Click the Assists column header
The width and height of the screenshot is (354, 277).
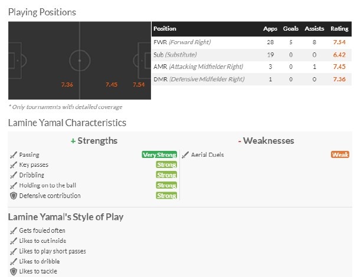(314, 29)
